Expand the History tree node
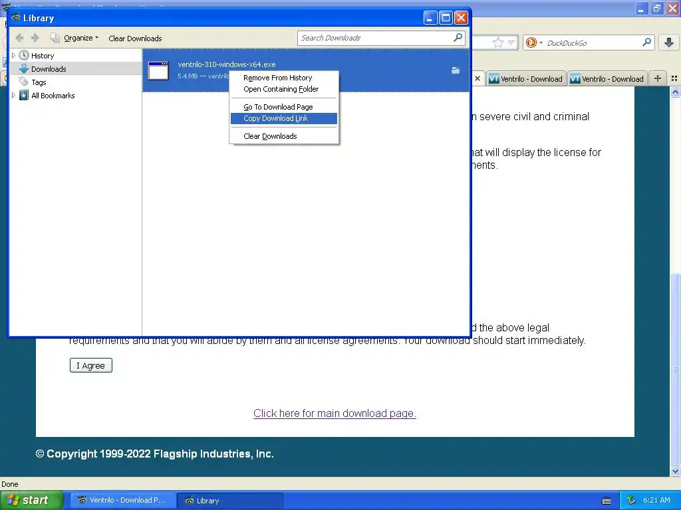The width and height of the screenshot is (681, 510). click(x=13, y=56)
